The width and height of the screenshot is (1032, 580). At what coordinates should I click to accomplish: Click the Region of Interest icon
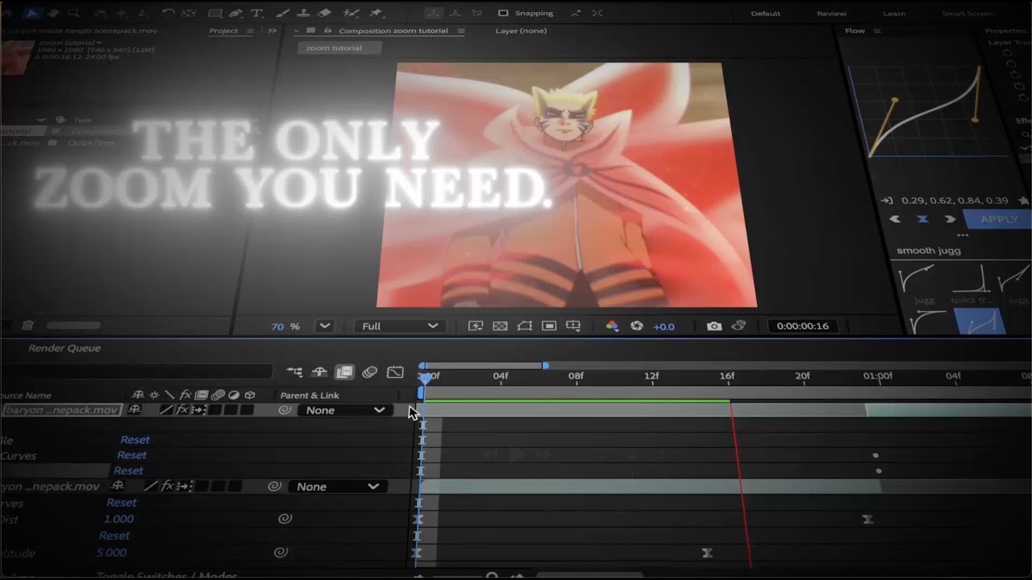pos(549,326)
